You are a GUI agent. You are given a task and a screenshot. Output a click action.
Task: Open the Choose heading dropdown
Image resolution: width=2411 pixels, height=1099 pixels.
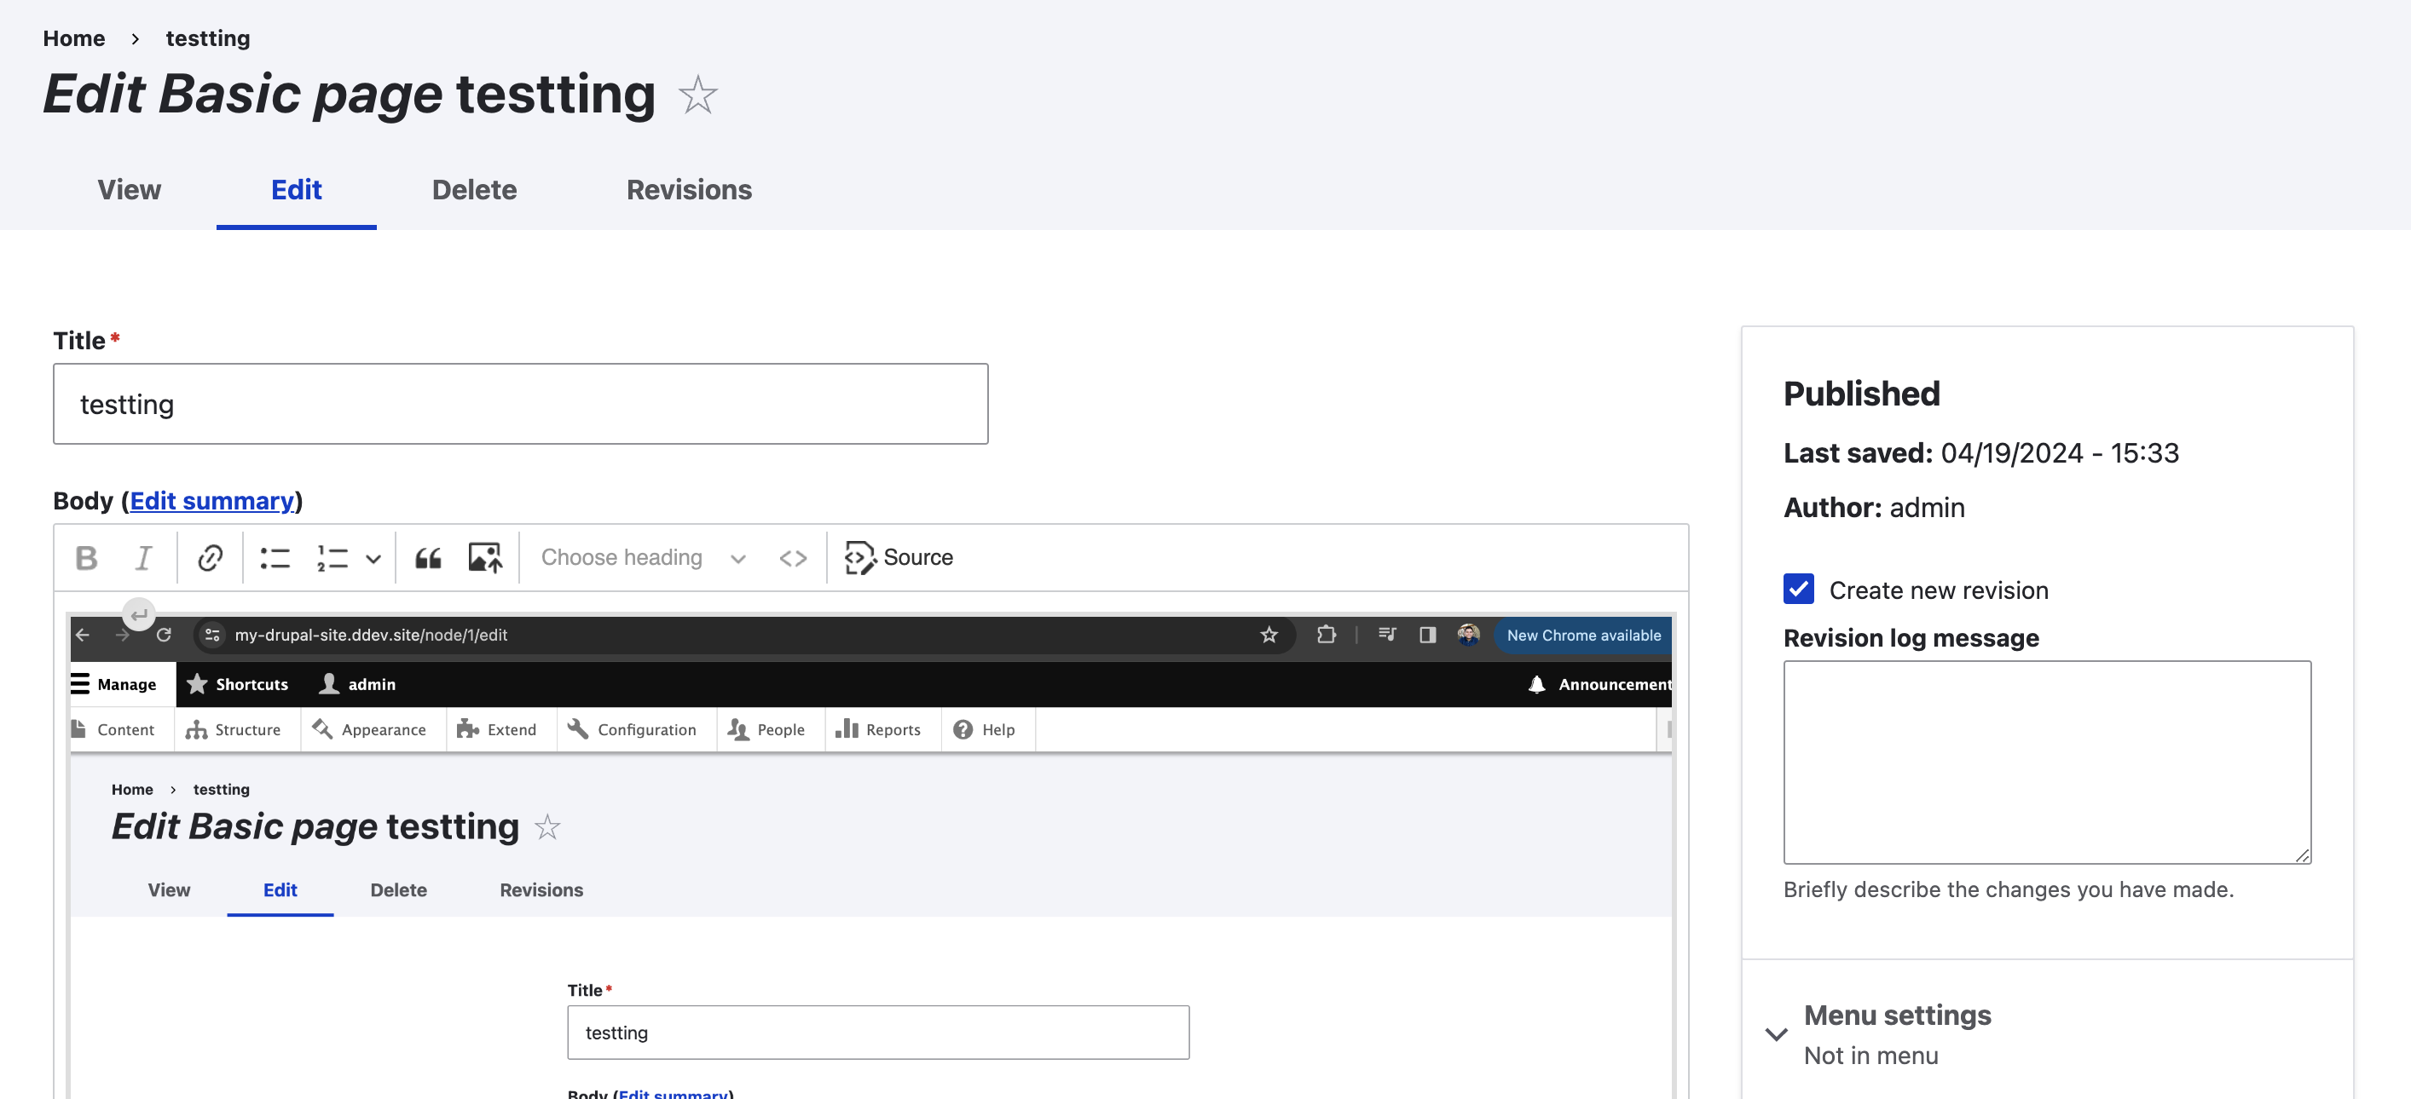click(x=643, y=557)
